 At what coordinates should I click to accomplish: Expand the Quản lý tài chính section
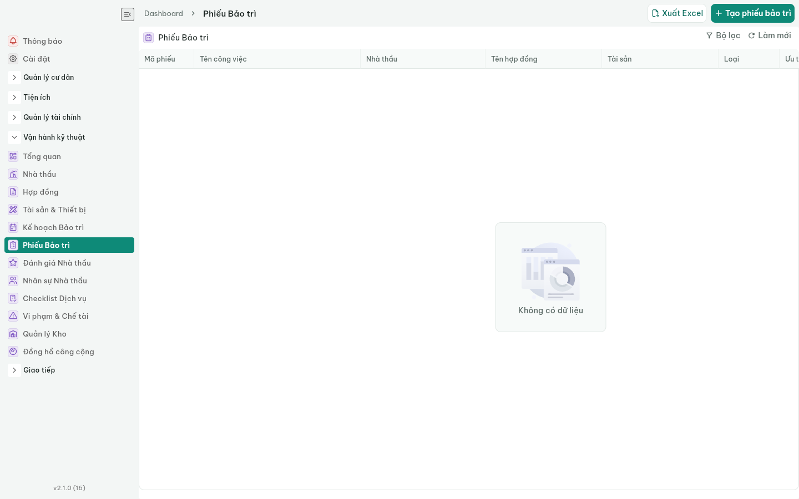click(14, 118)
